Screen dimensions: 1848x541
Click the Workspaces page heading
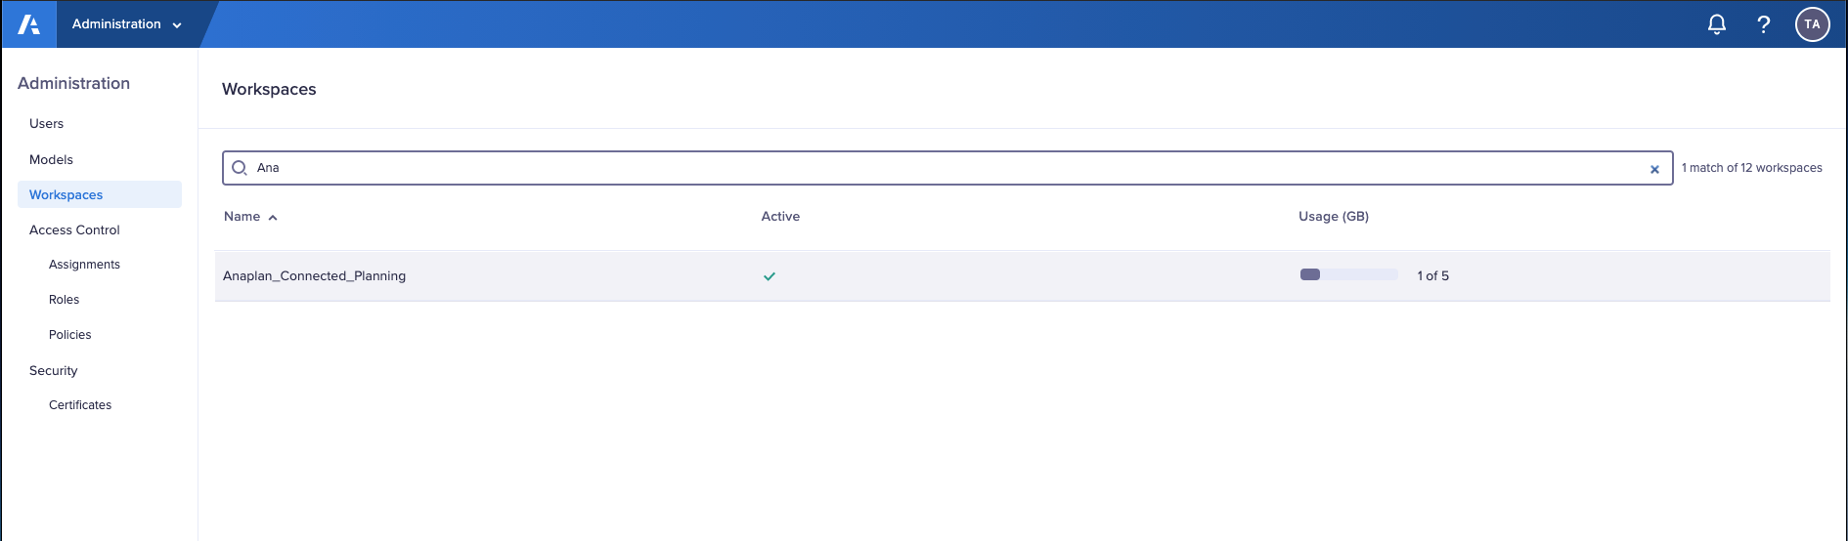click(269, 89)
